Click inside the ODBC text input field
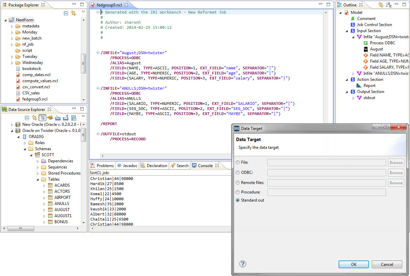 coord(326,172)
